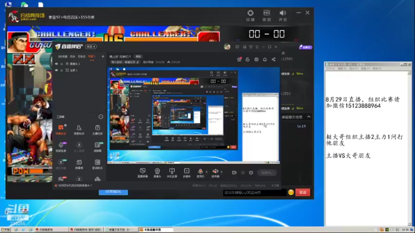Open the 类型 mode dropdown beside logo
415x233 pixels.
[x=91, y=47]
